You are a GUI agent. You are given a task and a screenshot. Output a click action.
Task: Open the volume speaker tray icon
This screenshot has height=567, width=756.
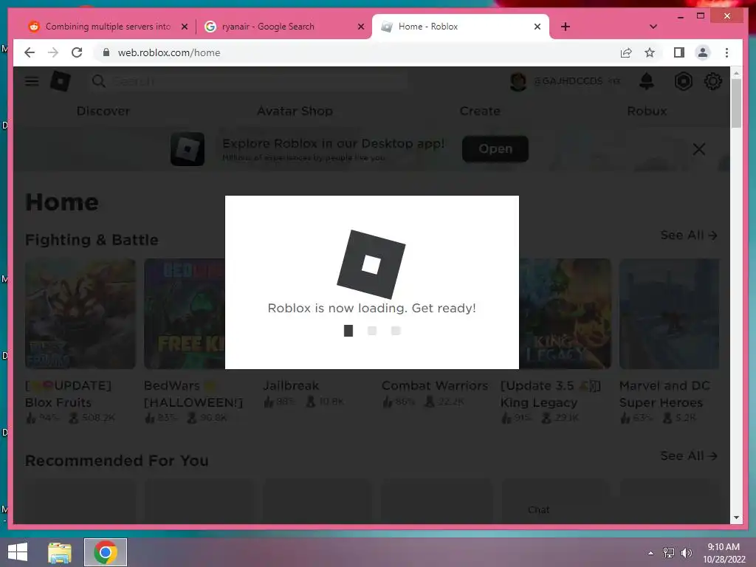click(x=687, y=553)
